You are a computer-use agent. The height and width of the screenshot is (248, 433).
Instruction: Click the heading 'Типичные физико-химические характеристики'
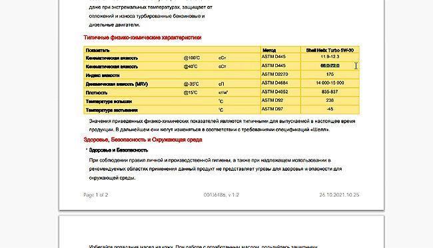tap(143, 37)
